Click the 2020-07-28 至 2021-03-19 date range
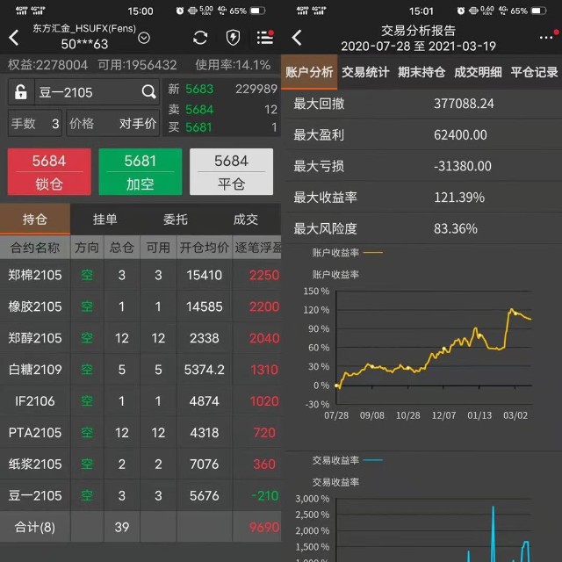 (x=418, y=47)
